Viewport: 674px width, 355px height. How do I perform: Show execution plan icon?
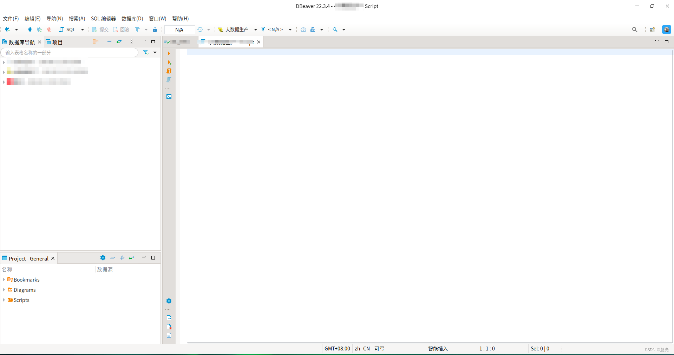pos(169,80)
